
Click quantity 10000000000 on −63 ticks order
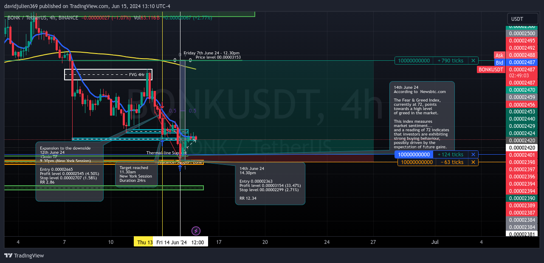click(417, 162)
